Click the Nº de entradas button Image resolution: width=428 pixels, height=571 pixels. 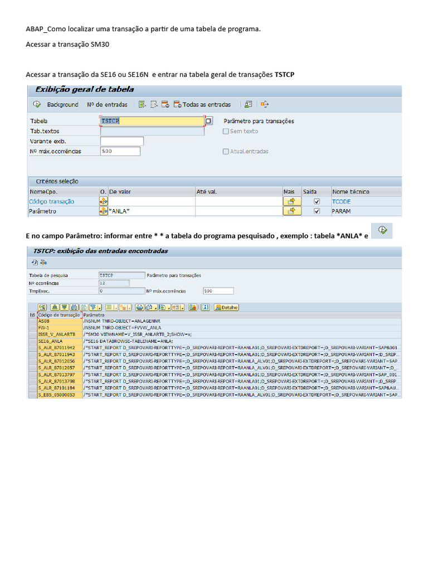107,104
